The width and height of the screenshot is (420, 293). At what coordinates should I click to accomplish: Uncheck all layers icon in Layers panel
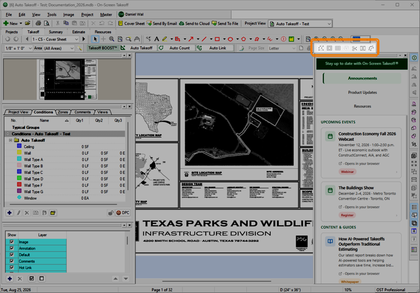(x=42, y=279)
